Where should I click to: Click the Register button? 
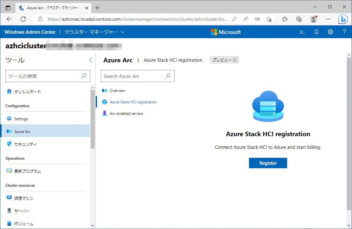[x=268, y=163]
